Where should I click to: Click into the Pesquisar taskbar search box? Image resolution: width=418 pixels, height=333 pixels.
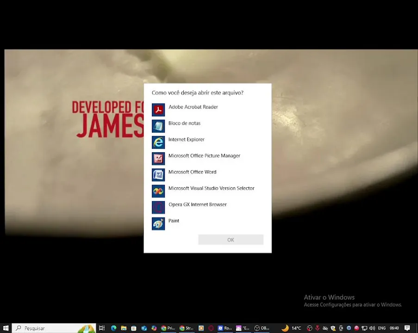54,328
